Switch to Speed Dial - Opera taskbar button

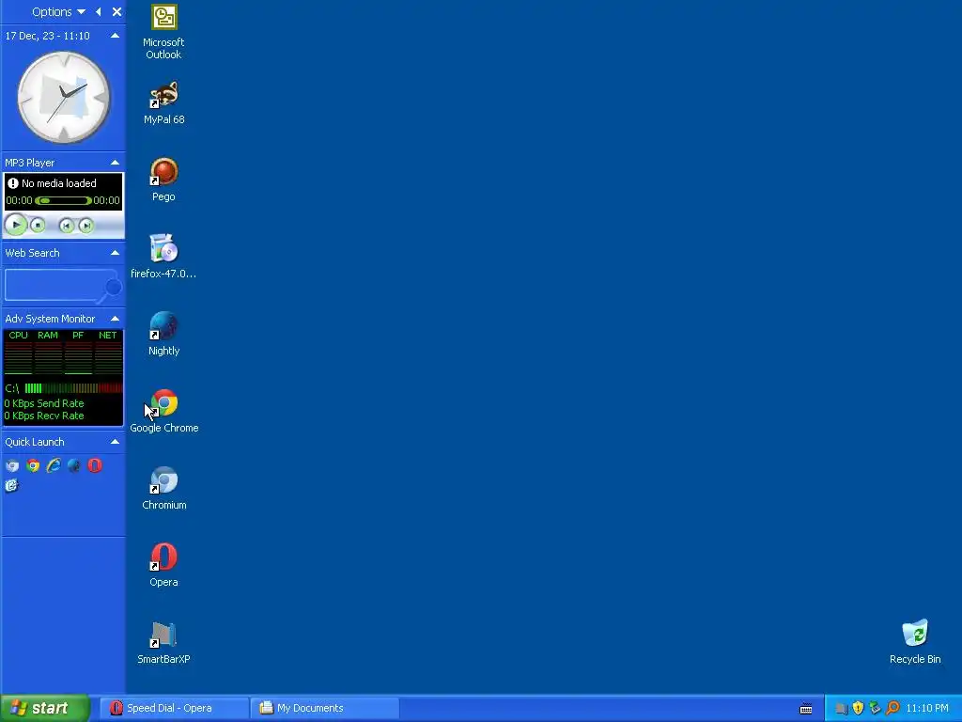pos(174,709)
